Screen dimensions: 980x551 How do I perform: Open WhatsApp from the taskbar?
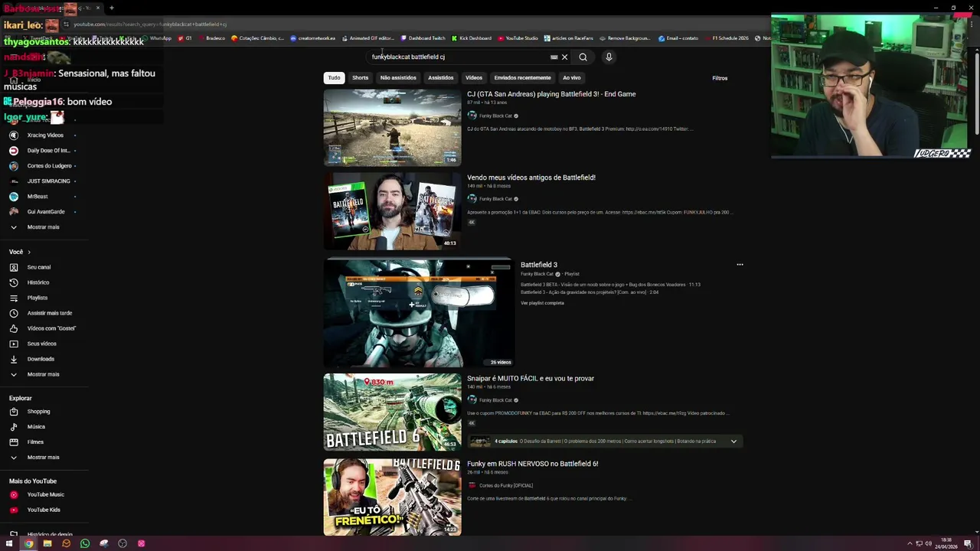[x=85, y=543]
